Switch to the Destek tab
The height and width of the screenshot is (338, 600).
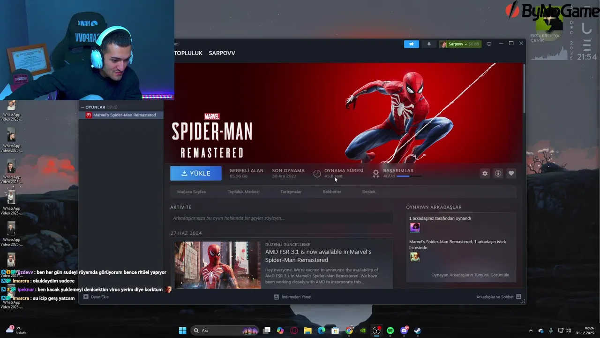369,192
